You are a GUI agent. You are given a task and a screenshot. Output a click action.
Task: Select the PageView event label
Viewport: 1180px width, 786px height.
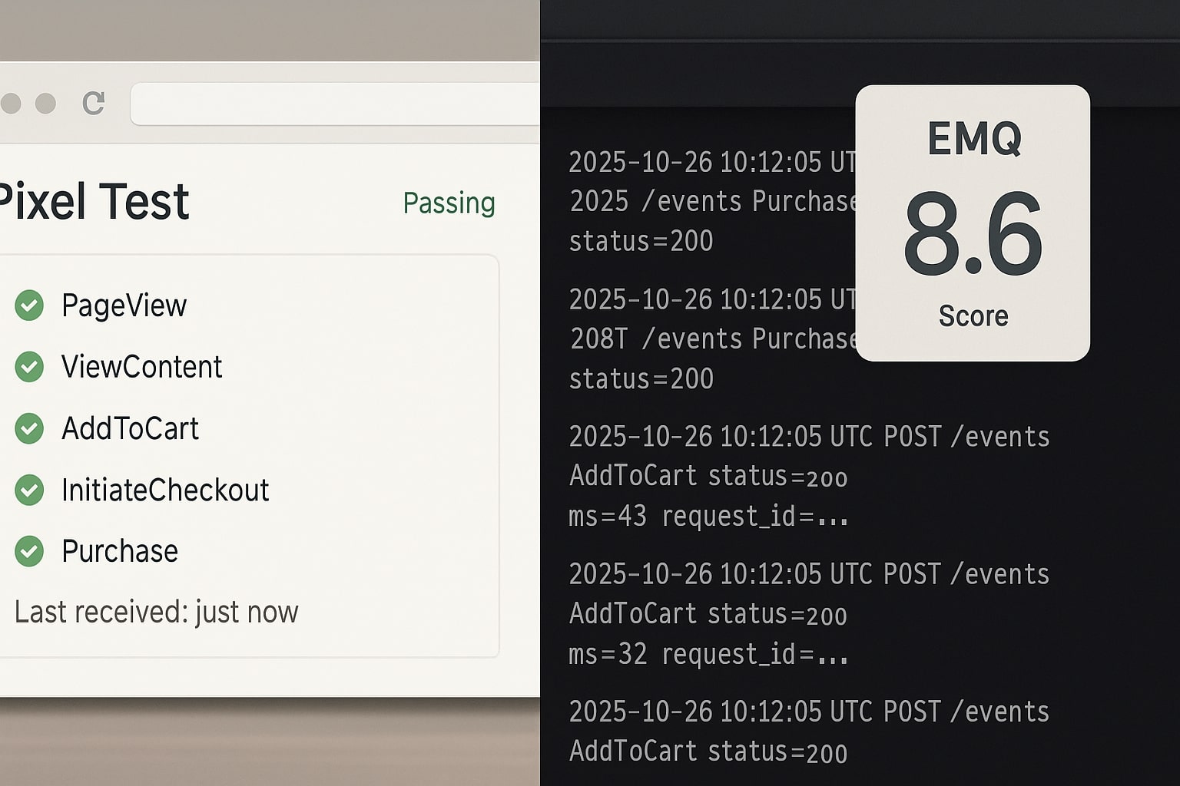pyautogui.click(x=124, y=305)
